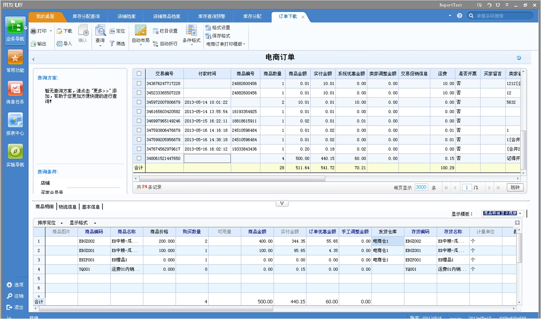The height and width of the screenshot is (319, 541).
Task: Click the 确认 confirm toolbar icon
Action: pyautogui.click(x=83, y=30)
